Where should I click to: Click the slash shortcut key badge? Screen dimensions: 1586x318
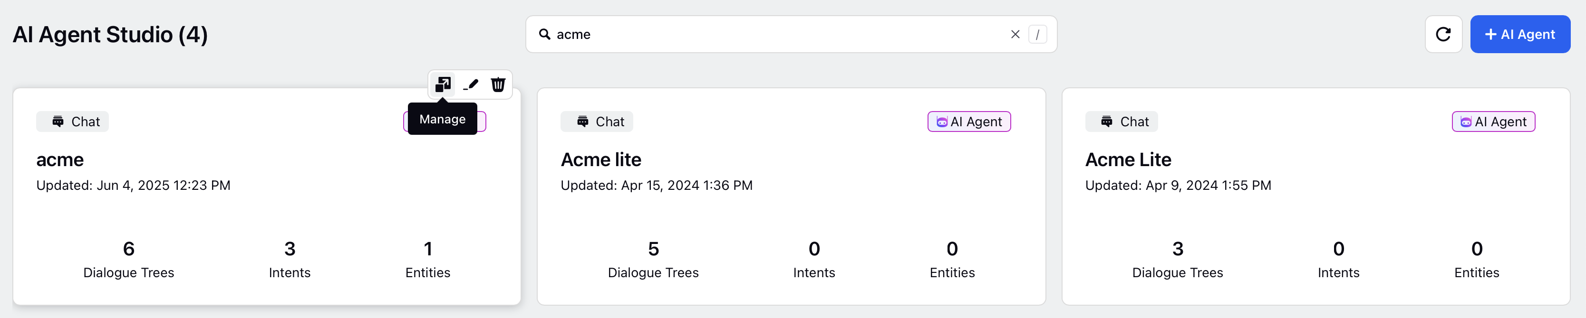point(1037,35)
